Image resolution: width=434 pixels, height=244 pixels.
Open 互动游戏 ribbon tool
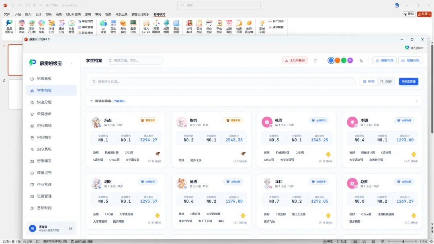pos(113,27)
